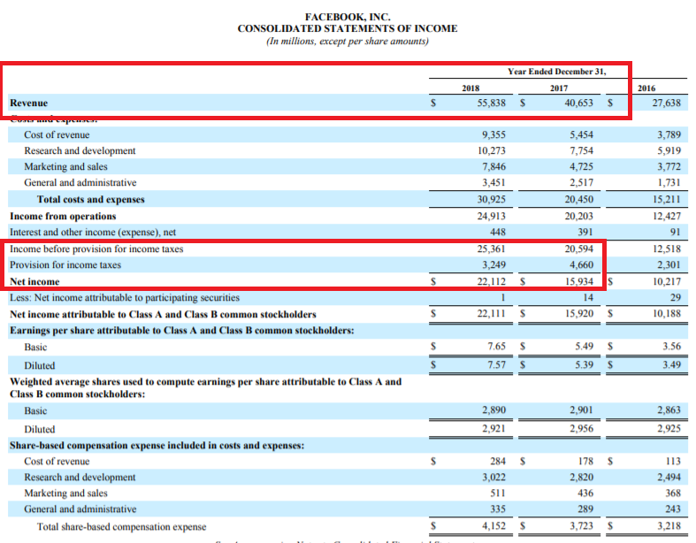
Task: Select the 2018 column header
Action: point(470,88)
